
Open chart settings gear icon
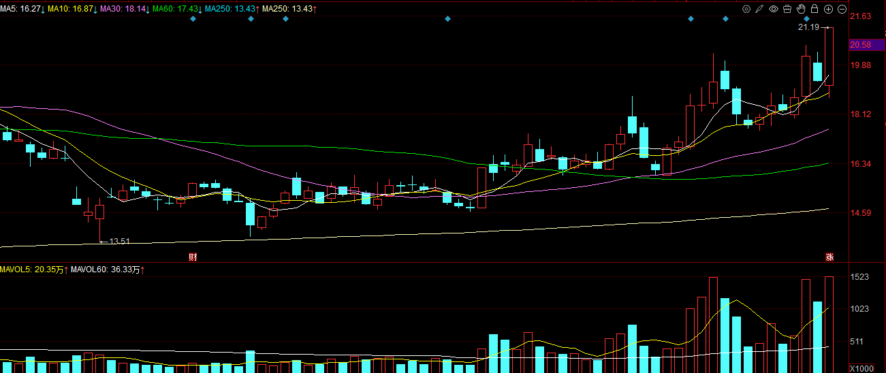click(x=746, y=9)
